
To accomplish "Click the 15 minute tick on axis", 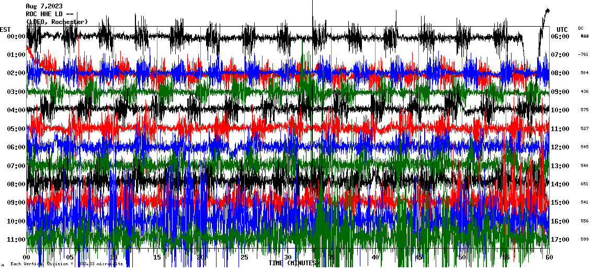I will (157, 257).
